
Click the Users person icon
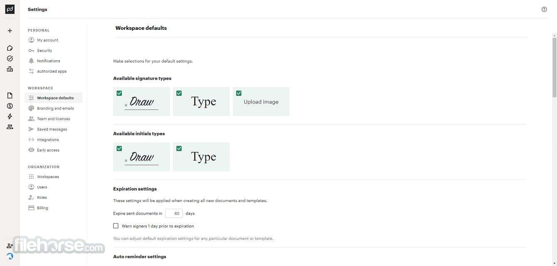point(31,187)
